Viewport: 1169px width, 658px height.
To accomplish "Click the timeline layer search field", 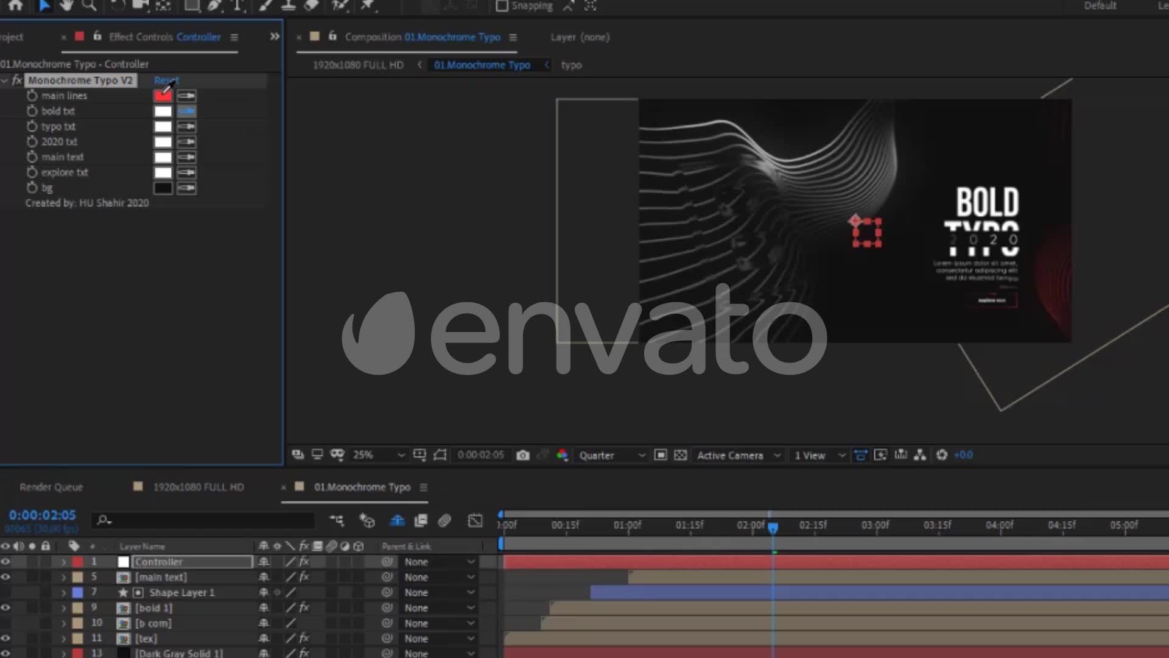I will [204, 520].
